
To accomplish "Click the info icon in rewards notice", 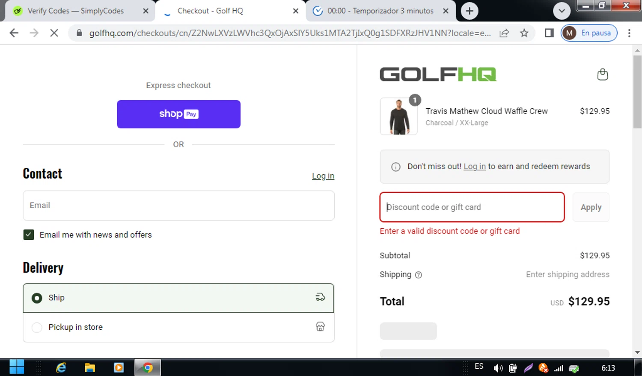I will pos(396,167).
